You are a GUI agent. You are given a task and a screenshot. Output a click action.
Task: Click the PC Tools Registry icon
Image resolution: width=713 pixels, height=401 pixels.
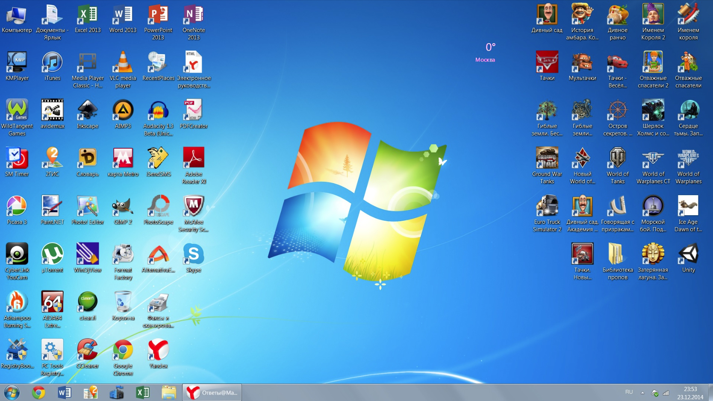tap(52, 358)
